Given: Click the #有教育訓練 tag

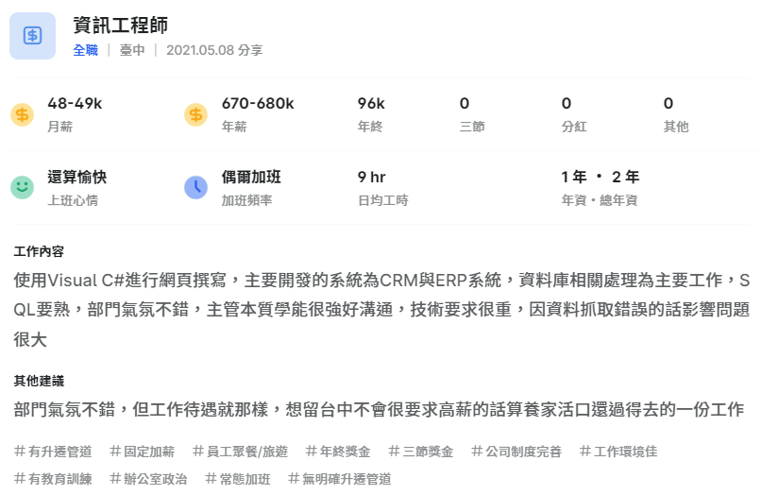Looking at the screenshot, I should coord(54,479).
